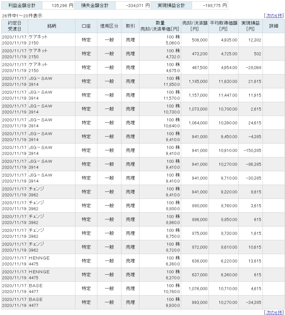This screenshot has width=285, height=315.
Task: Select unit price 9,930.0
Action: click(x=173, y=305)
